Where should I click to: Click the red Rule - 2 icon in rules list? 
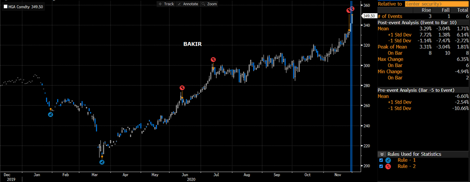(x=388, y=166)
